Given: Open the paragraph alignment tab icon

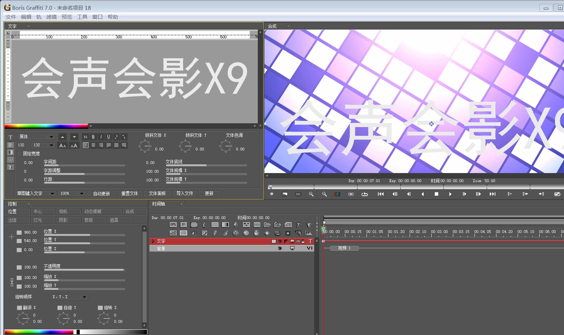Looking at the screenshot, I should (10, 145).
